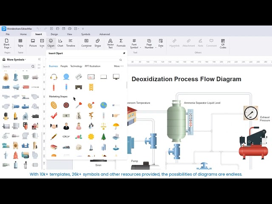This screenshot has width=272, height=204.
Task: Open the More Symbols dropdown
Action: [x=17, y=59]
